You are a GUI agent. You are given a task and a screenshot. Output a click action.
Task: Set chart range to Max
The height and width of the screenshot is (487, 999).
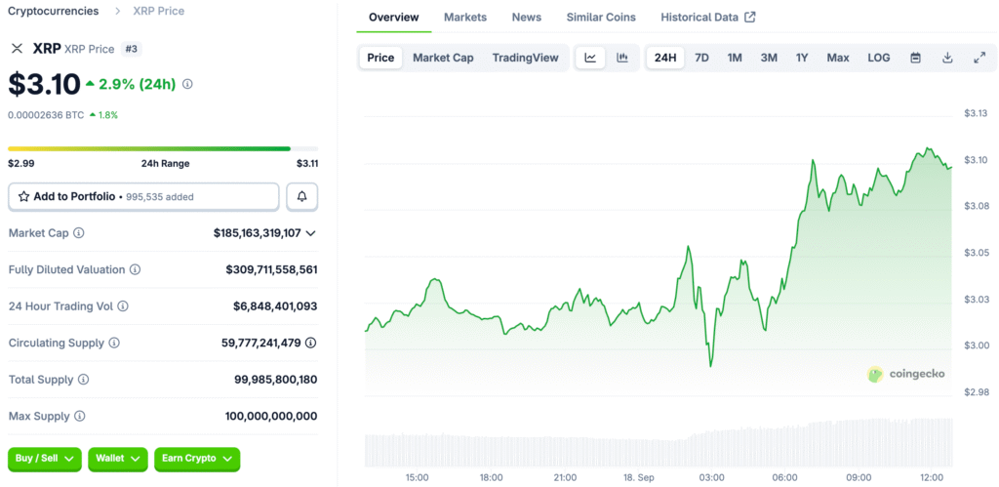pyautogui.click(x=838, y=58)
